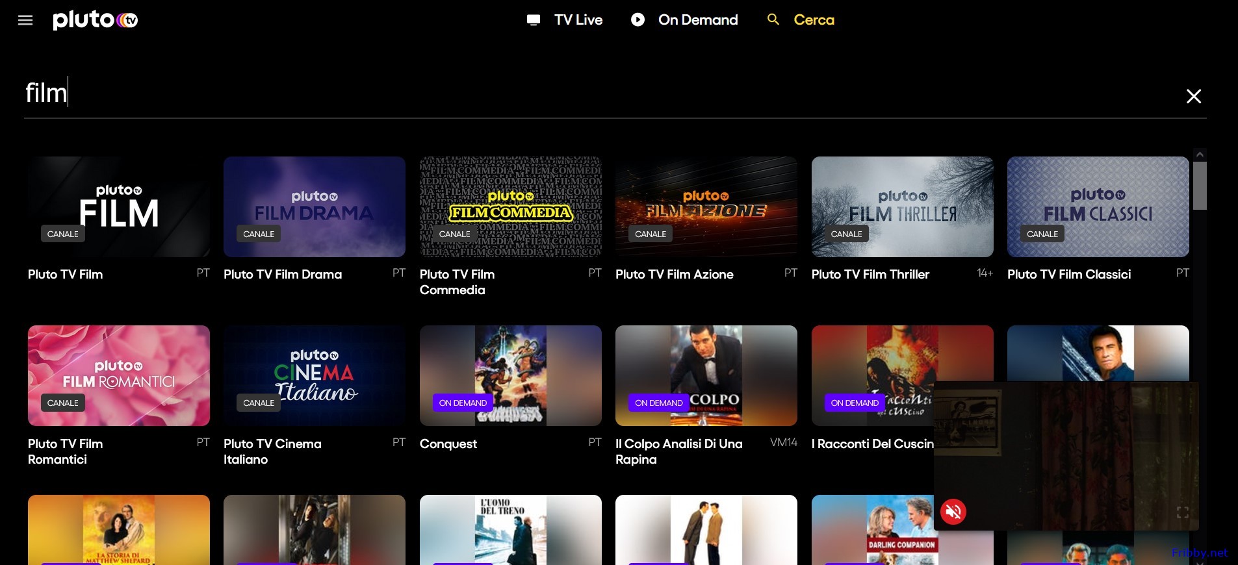
Task: Click the results scrollbar thumb
Action: click(x=1200, y=186)
